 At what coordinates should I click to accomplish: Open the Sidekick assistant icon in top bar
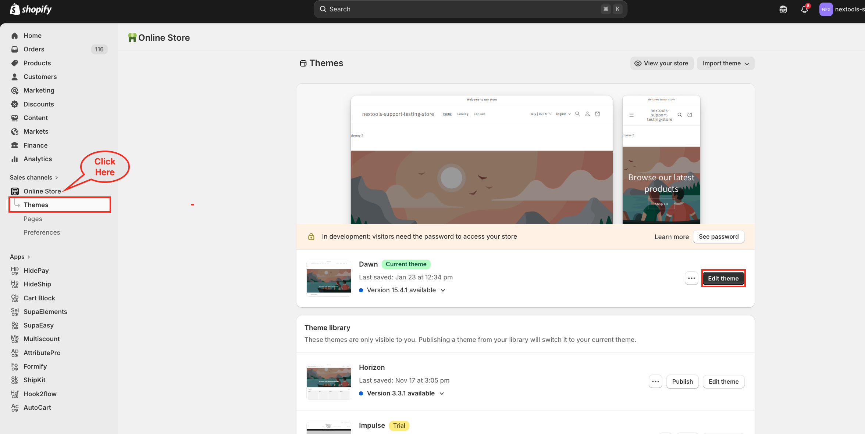click(783, 10)
